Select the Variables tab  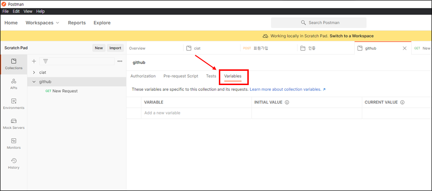(233, 76)
